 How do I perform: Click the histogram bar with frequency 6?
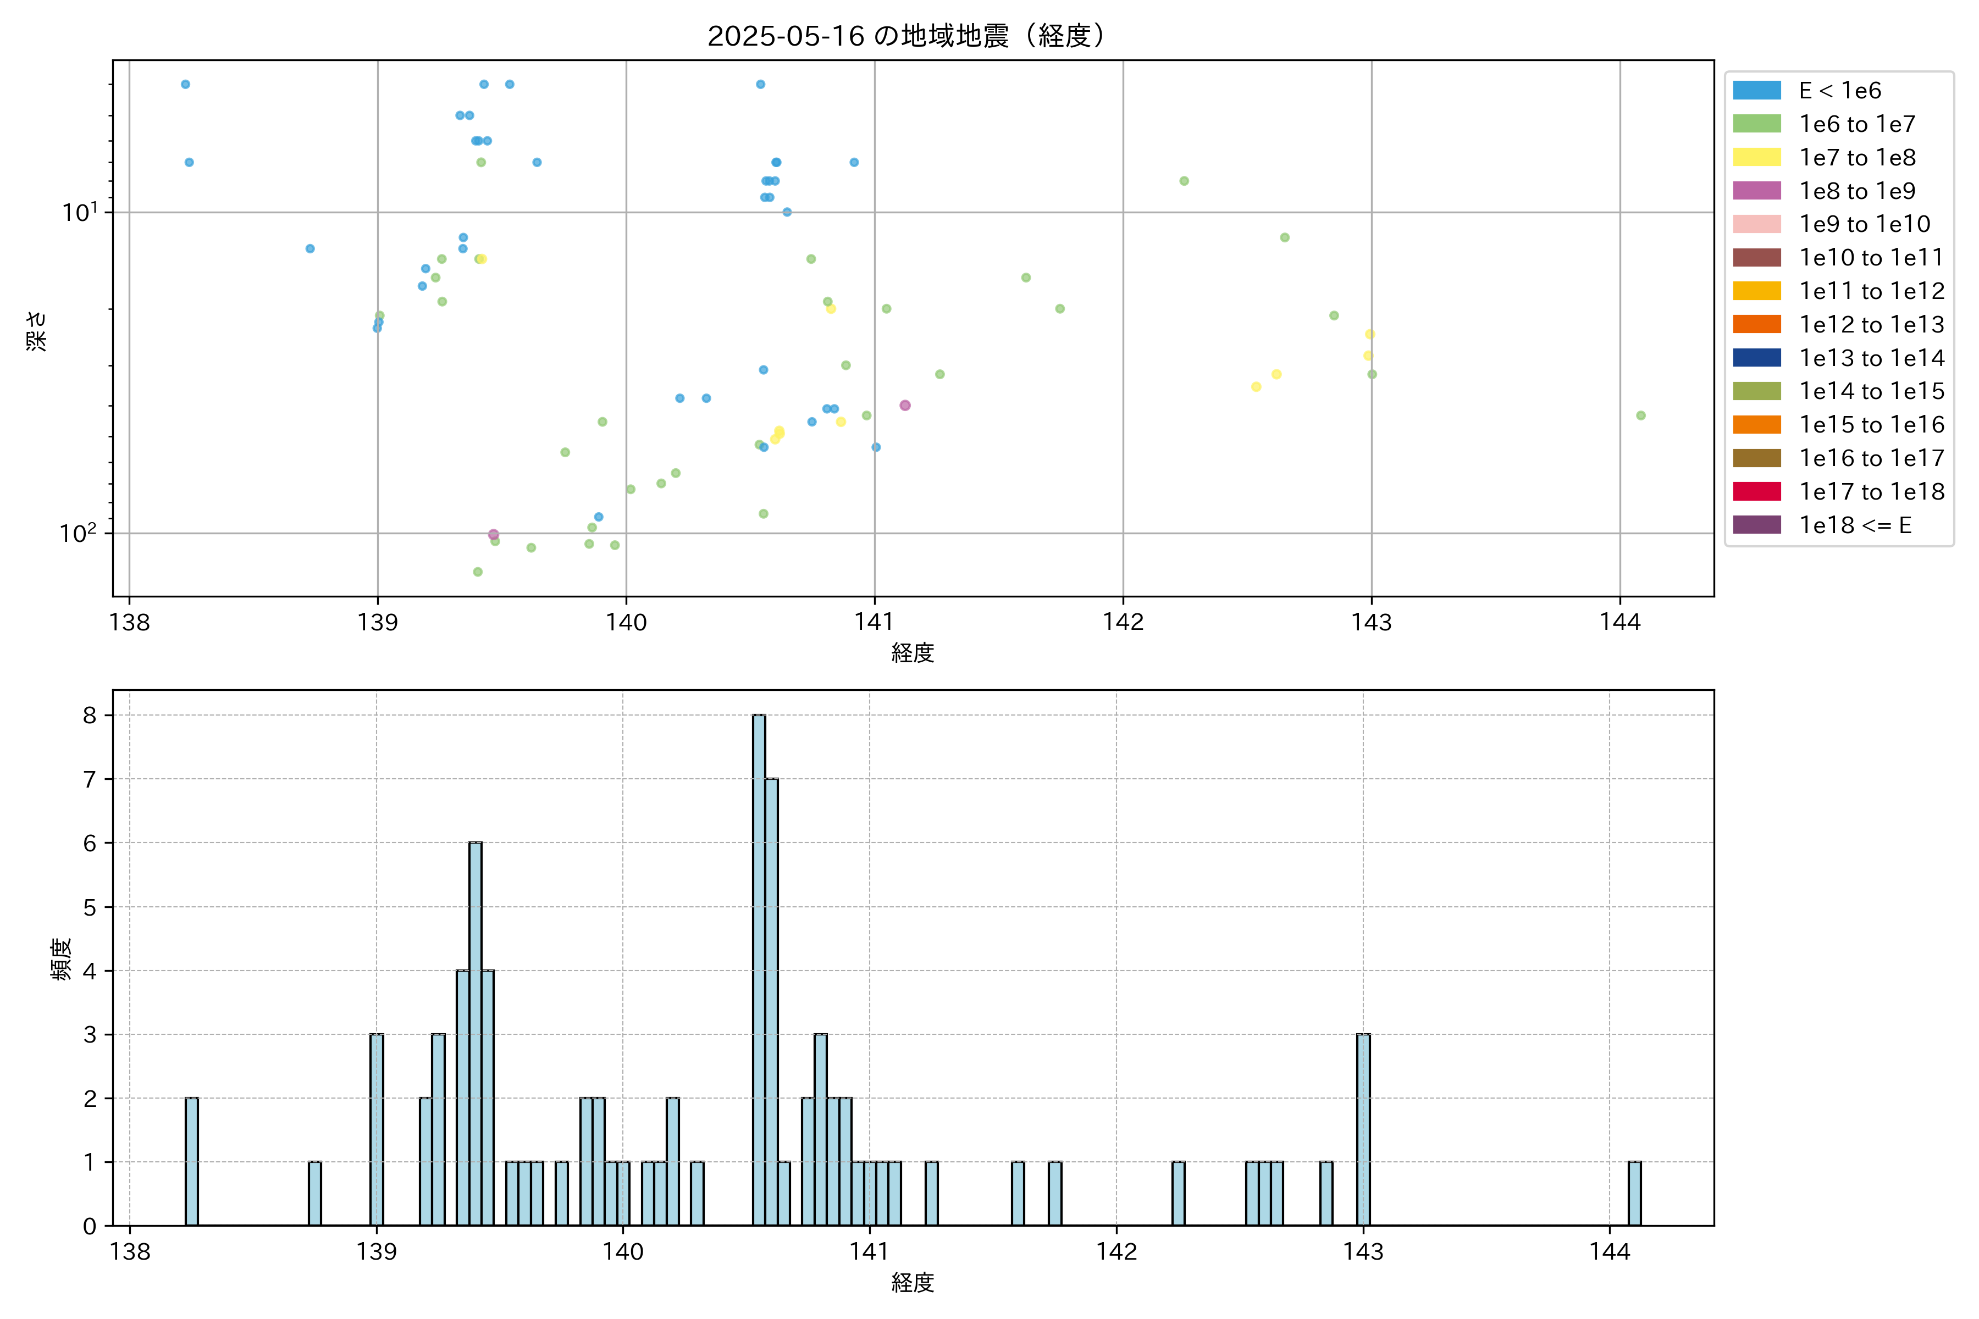click(x=476, y=1033)
